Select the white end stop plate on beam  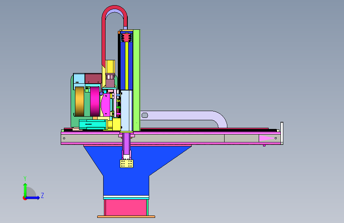(282, 133)
